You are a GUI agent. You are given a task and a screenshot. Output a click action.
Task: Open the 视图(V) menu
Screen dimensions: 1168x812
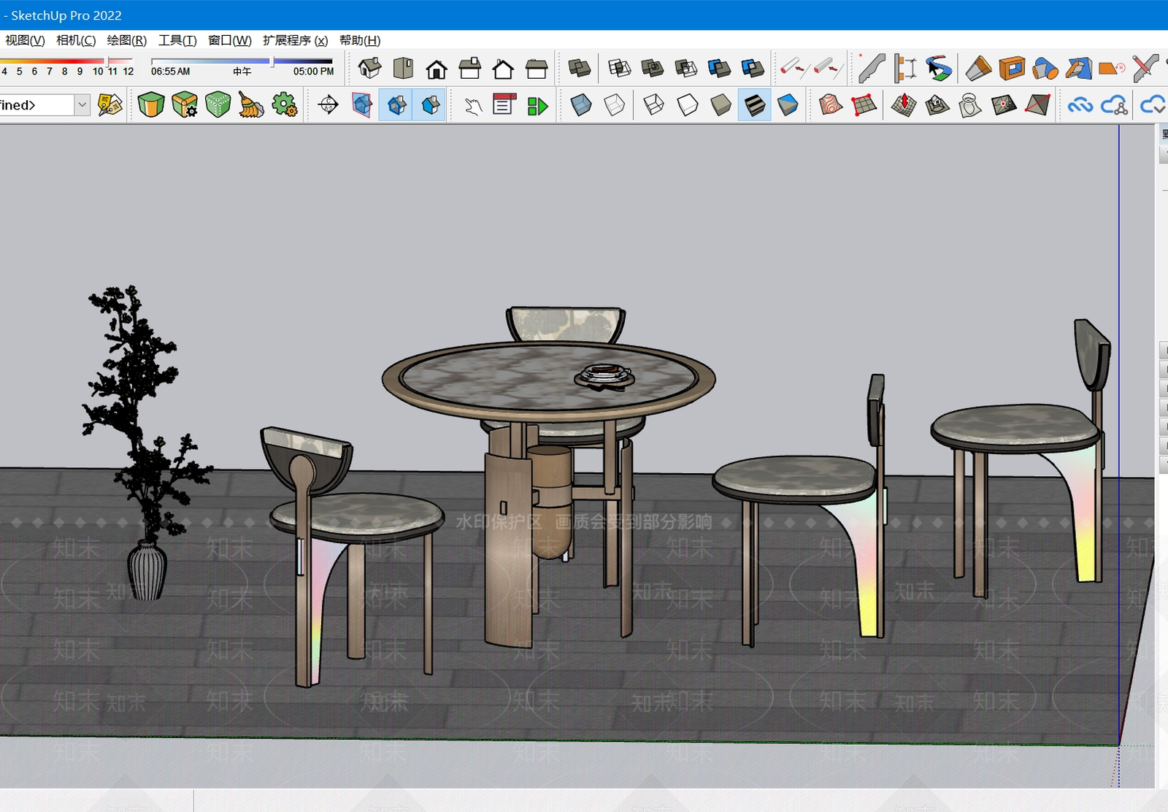[x=25, y=40]
